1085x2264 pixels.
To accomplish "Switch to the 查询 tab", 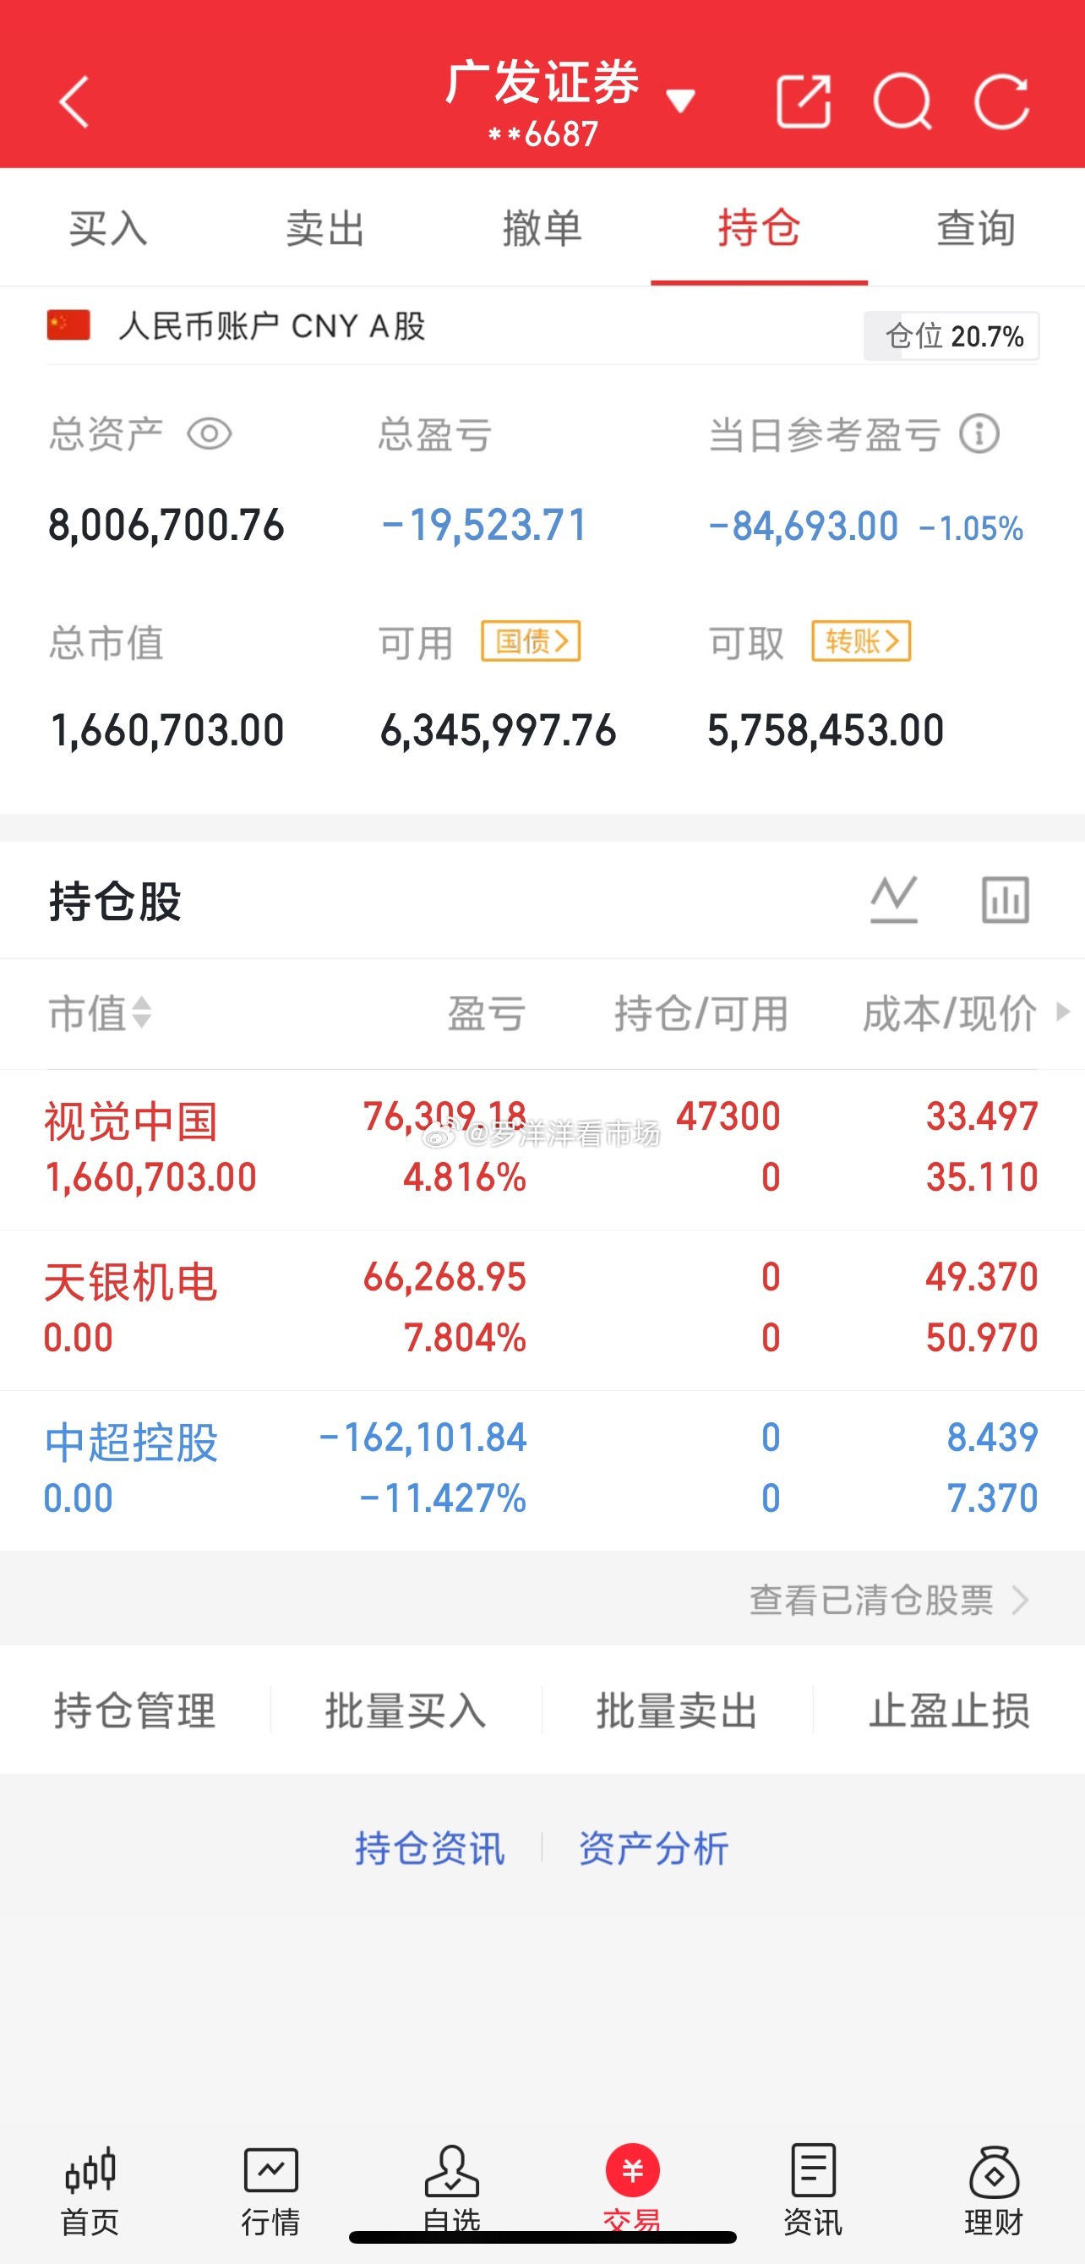I will tap(976, 228).
